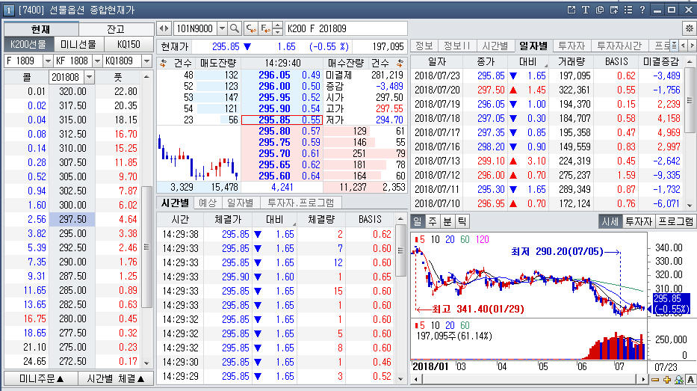Viewport: 697px width, 391px height.
Task: Click the chart zoom-in plus icon
Action: 667,380
